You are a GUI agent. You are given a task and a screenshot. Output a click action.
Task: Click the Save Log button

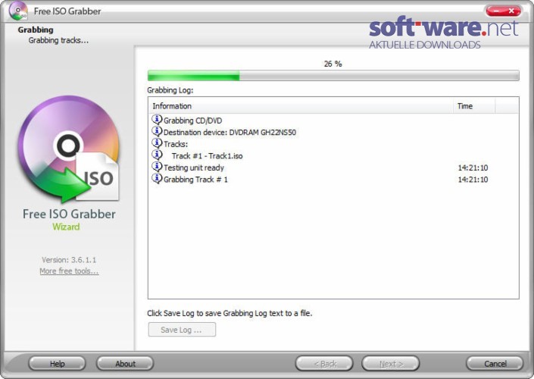coord(182,330)
